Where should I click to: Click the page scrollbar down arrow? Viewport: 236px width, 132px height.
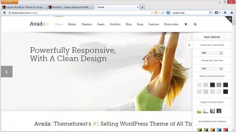coord(233,130)
